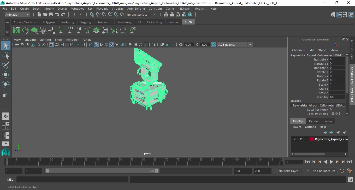355x190 pixels.
Task: Toggle wireframe shading in viewport
Action: [91, 45]
